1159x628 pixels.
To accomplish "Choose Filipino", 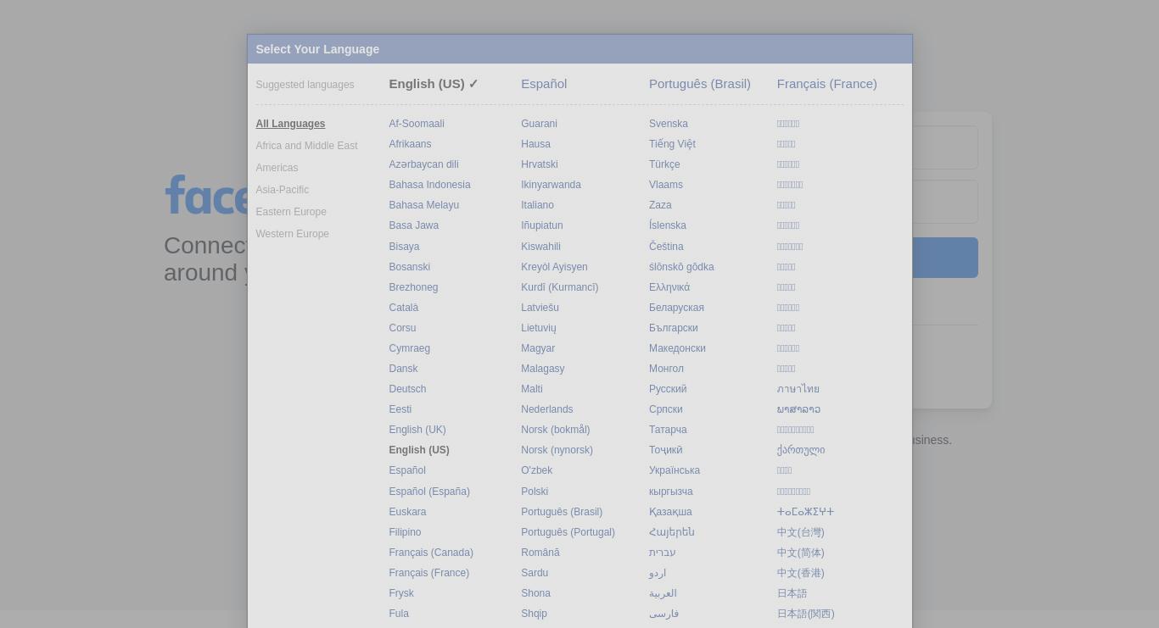I will pyautogui.click(x=405, y=532).
